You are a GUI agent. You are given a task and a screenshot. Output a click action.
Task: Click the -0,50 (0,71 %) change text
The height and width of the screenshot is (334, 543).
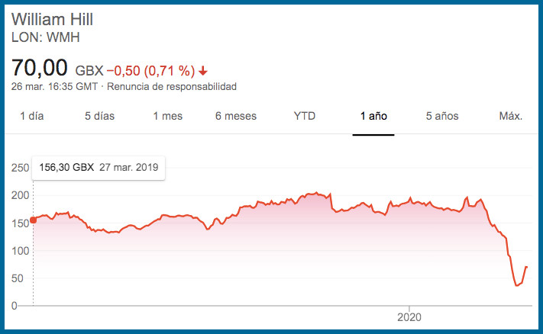[151, 71]
